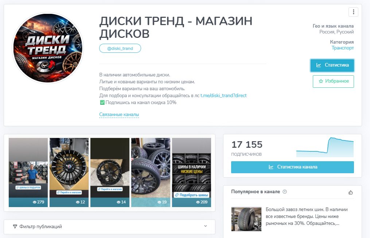Screen dimensions: 370x238
Task: Add channel to Избранное favorites
Action: point(333,81)
